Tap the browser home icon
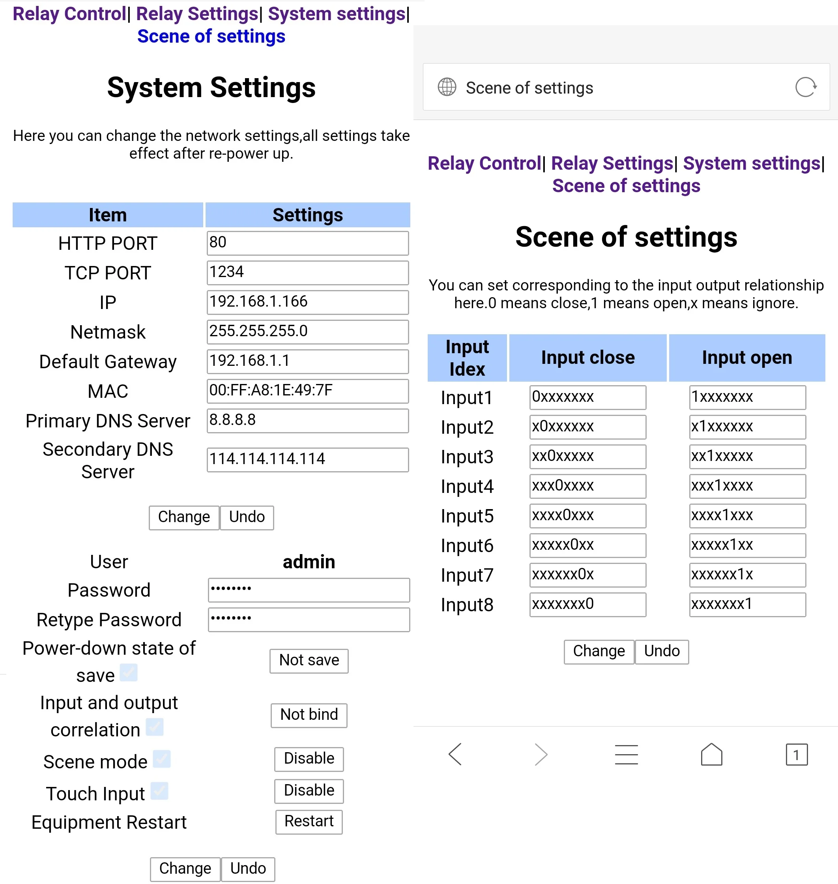Image resolution: width=838 pixels, height=884 pixels. (x=712, y=755)
